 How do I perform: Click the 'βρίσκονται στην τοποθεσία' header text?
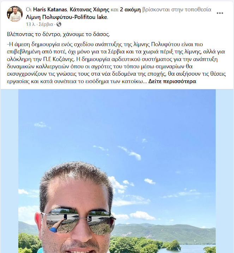pyautogui.click(x=177, y=10)
